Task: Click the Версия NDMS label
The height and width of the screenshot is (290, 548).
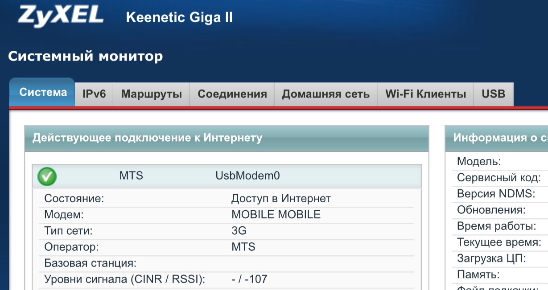Action: coord(496,194)
